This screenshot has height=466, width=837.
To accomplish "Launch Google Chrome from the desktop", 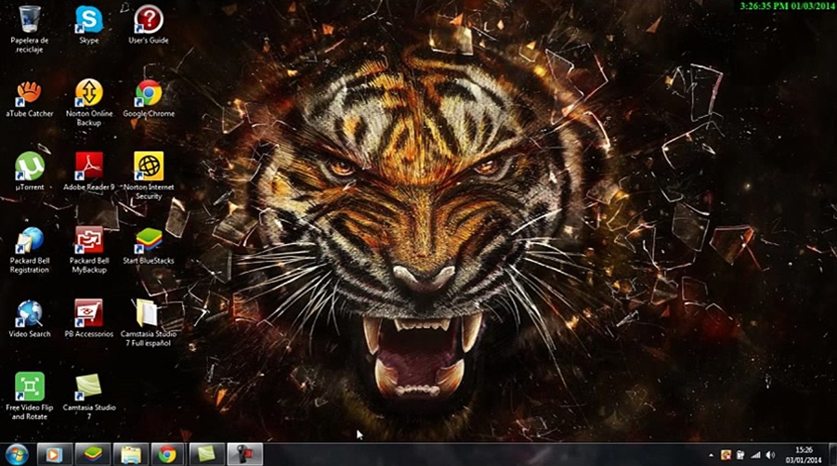I will [x=148, y=98].
